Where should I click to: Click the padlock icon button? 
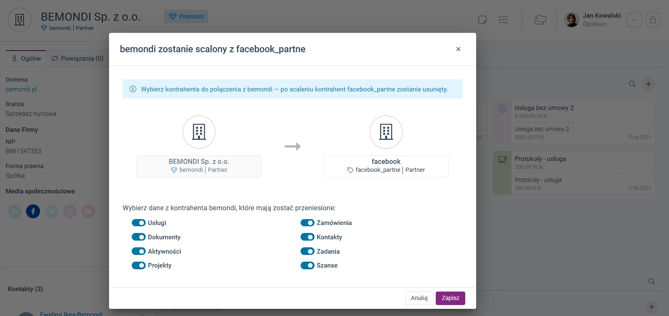(x=653, y=20)
